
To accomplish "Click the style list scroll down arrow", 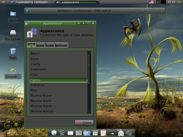I will click(89, 111).
